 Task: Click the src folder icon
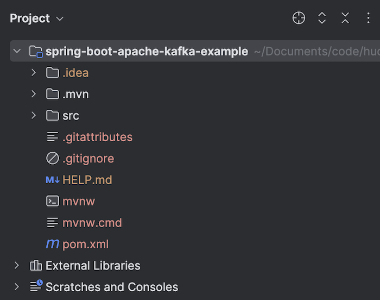point(52,115)
